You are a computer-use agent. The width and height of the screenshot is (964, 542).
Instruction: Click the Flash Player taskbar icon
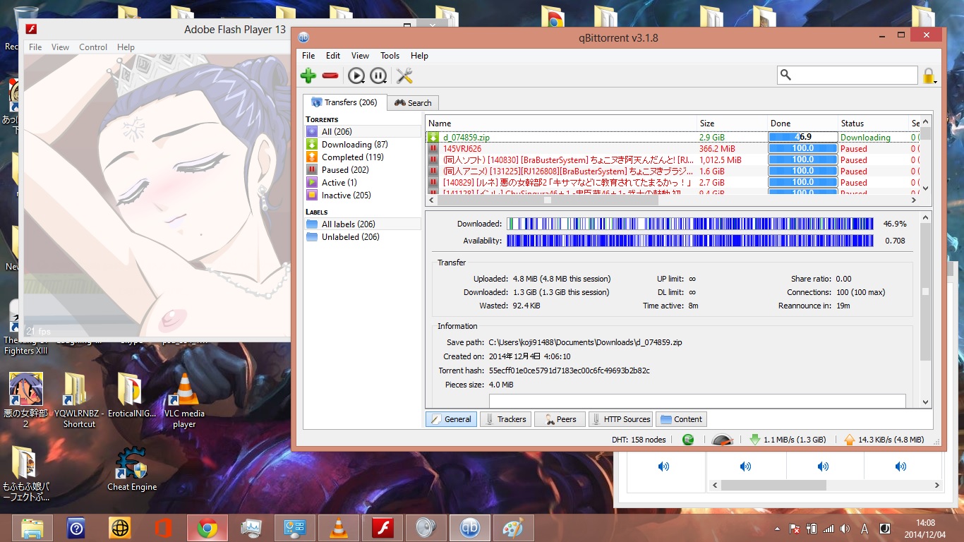coord(382,528)
